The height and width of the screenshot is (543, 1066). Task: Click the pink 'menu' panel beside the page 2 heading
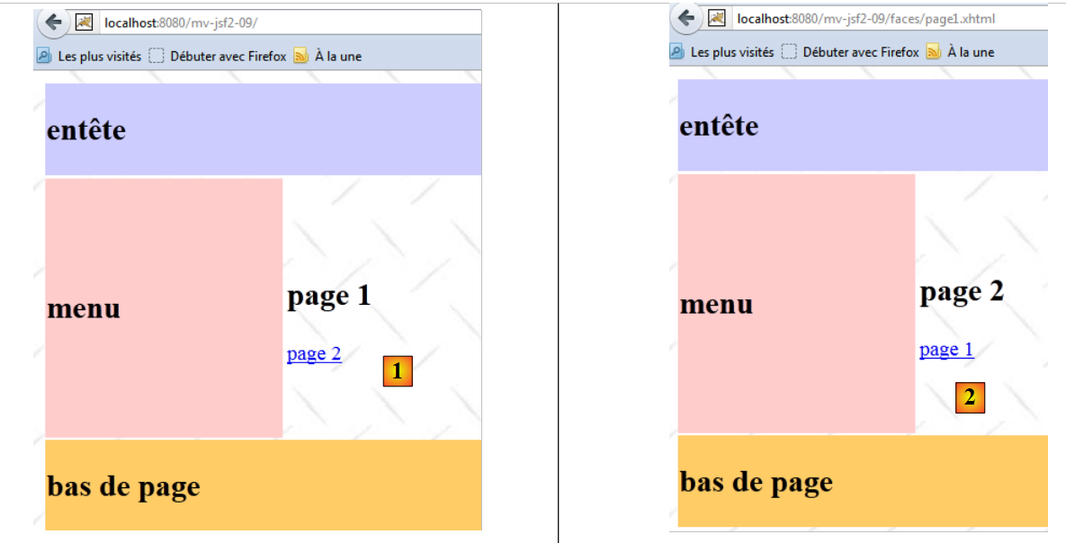796,303
